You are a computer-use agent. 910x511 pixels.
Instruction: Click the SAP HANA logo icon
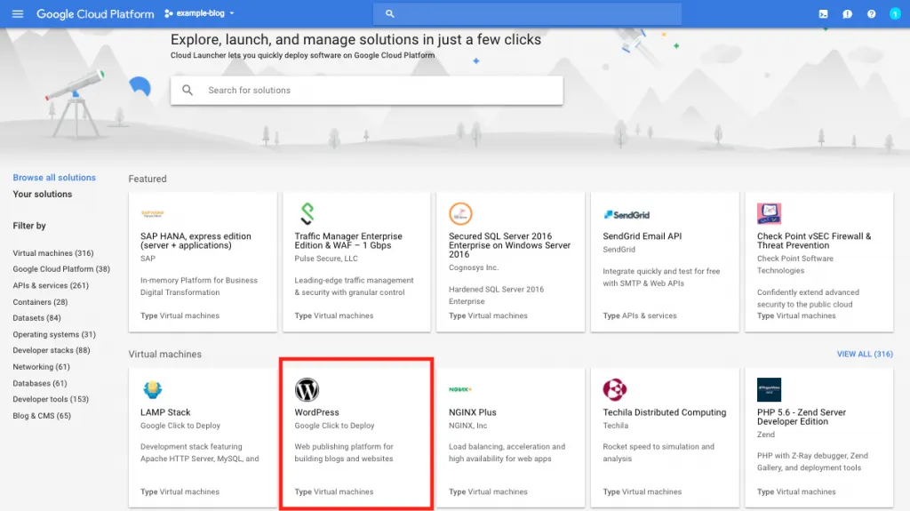(x=153, y=213)
